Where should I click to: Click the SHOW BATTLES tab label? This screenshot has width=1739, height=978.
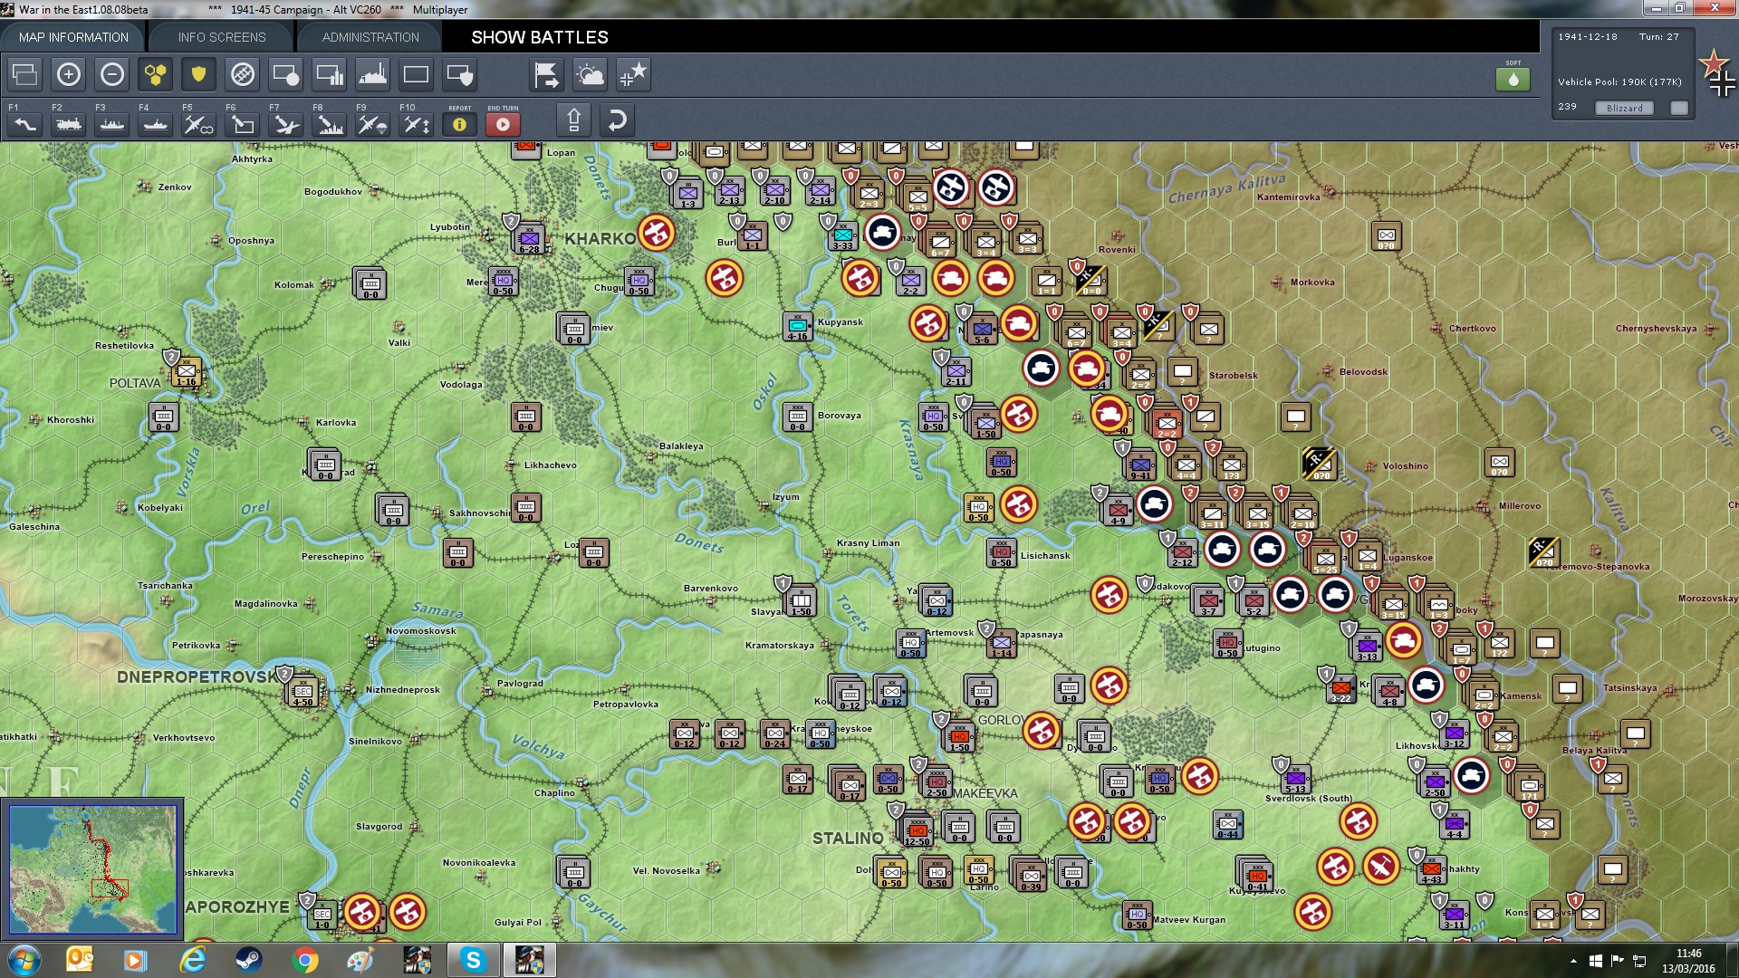tap(540, 37)
